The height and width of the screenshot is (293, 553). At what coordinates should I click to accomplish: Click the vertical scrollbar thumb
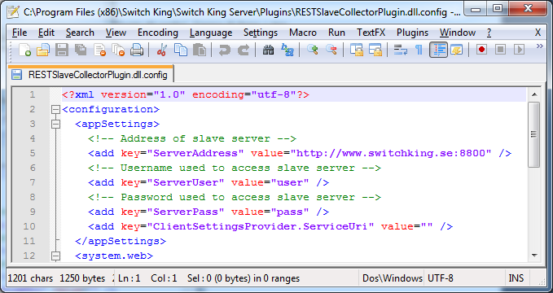point(534,134)
